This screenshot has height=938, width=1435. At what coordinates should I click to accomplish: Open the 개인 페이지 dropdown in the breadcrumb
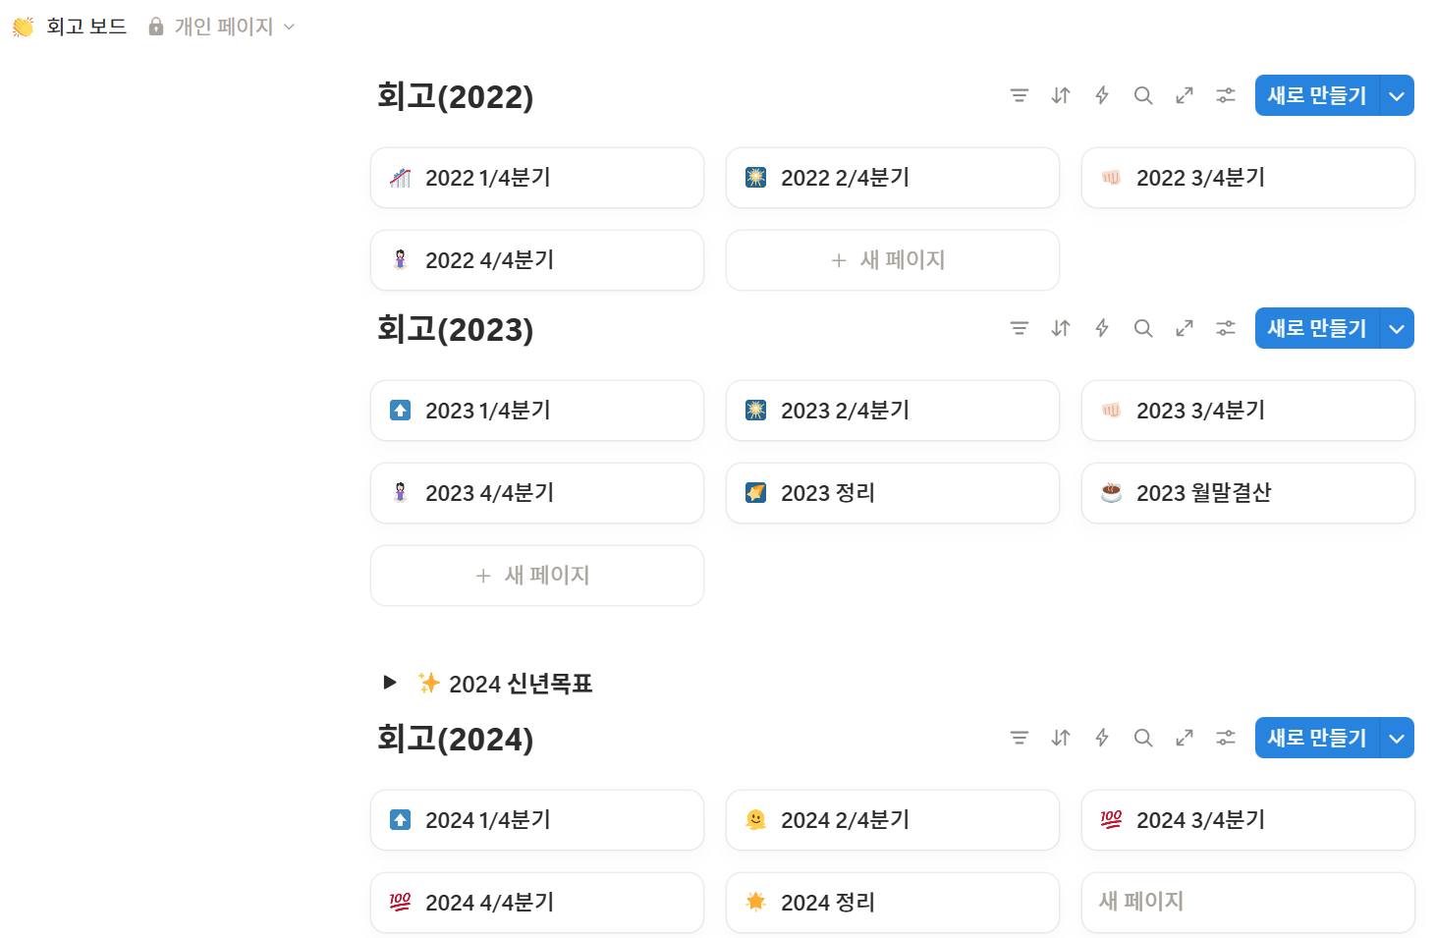(x=289, y=27)
